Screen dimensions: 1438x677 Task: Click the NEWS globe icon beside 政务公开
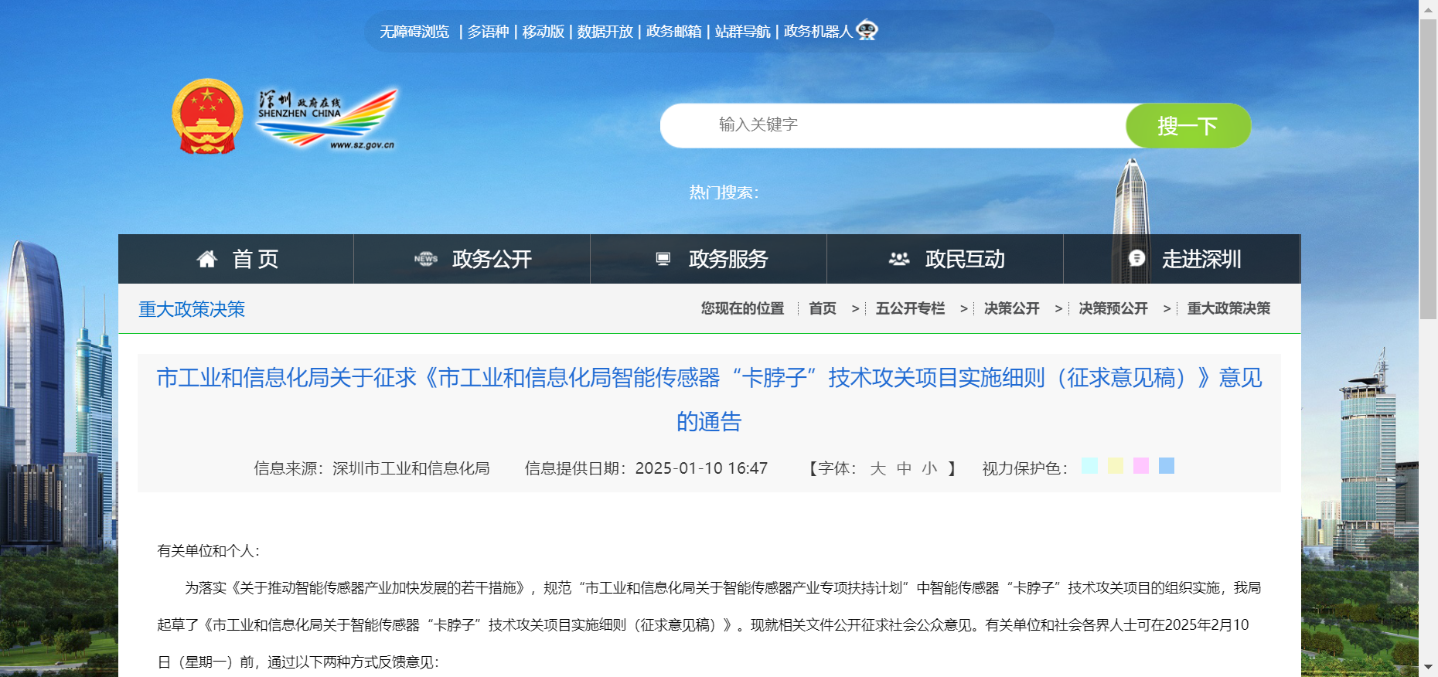click(x=425, y=259)
